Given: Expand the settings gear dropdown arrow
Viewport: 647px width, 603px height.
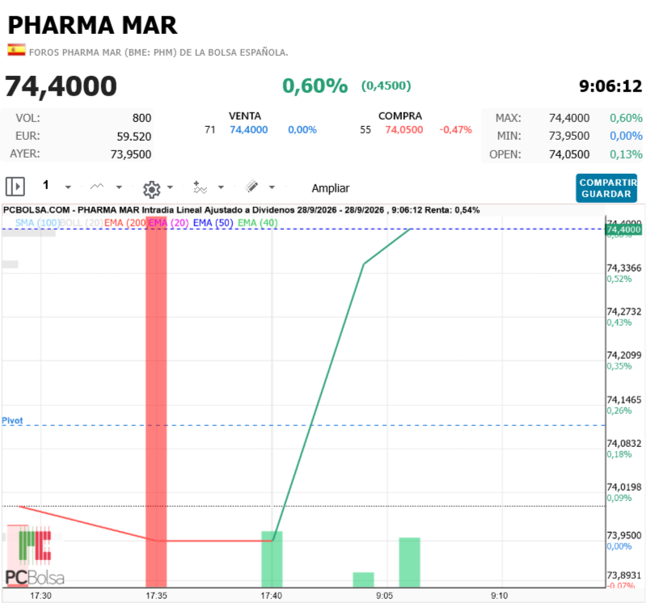Looking at the screenshot, I should point(170,188).
